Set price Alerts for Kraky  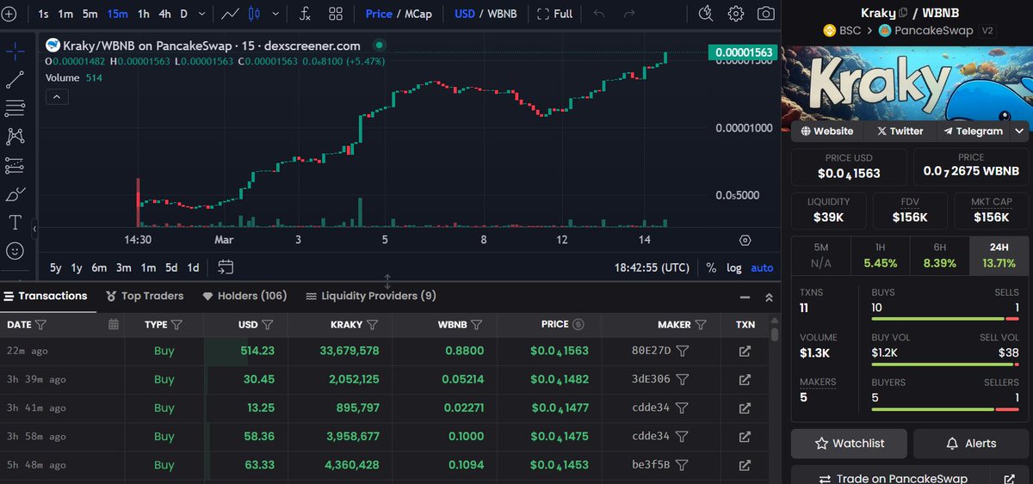pyautogui.click(x=970, y=444)
